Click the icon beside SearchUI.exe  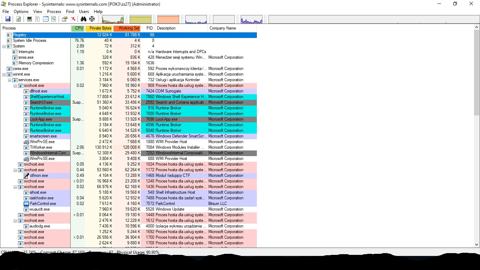tap(26, 102)
